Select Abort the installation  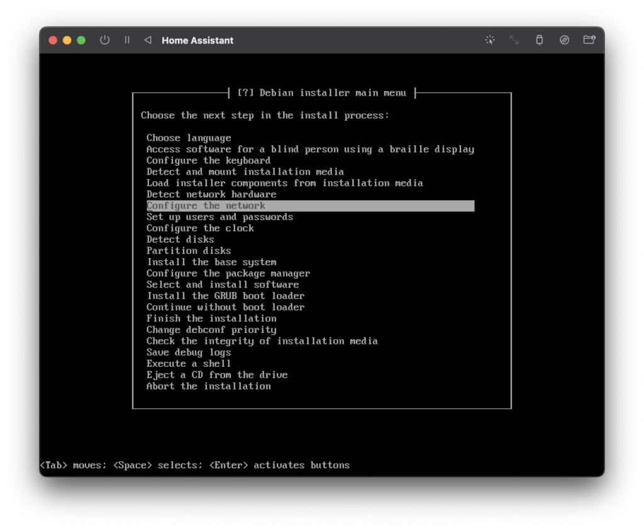click(310, 386)
